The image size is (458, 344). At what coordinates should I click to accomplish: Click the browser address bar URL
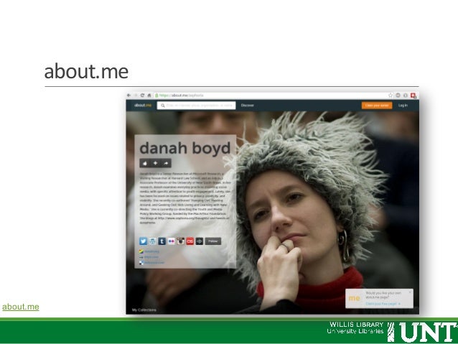181,96
